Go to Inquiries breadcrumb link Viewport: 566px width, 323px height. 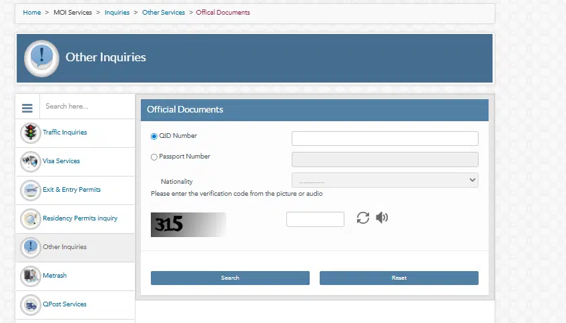coord(117,12)
